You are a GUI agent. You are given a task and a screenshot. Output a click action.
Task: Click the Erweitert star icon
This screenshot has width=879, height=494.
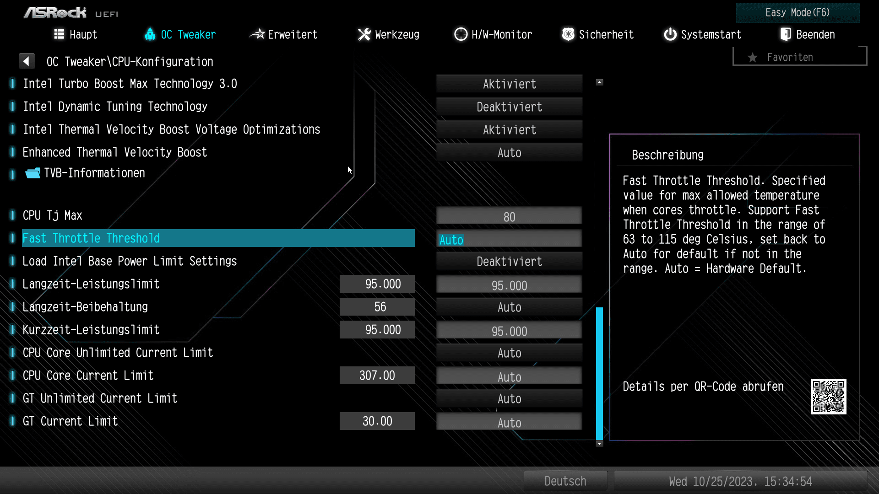click(257, 34)
